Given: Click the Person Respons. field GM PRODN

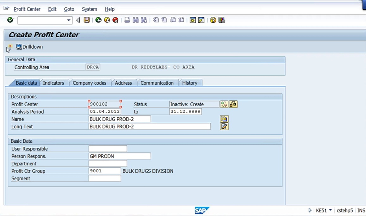Looking at the screenshot, I should point(120,156).
